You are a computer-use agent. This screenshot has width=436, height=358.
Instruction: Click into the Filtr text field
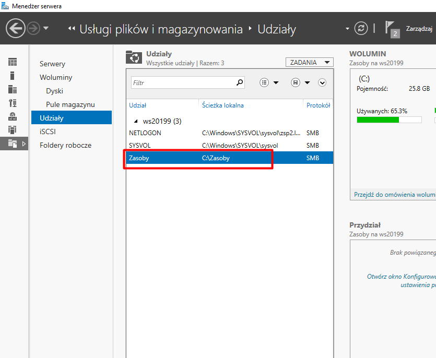183,82
